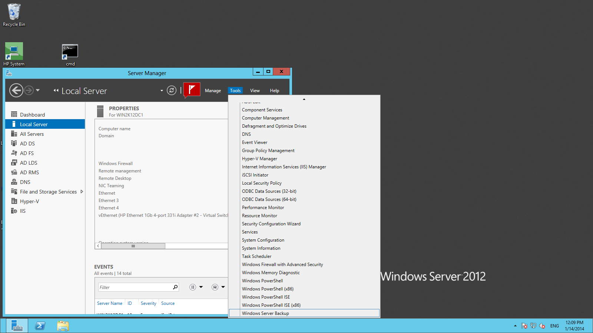Click the Local Server sidebar icon
The image size is (593, 333).
click(x=14, y=124)
